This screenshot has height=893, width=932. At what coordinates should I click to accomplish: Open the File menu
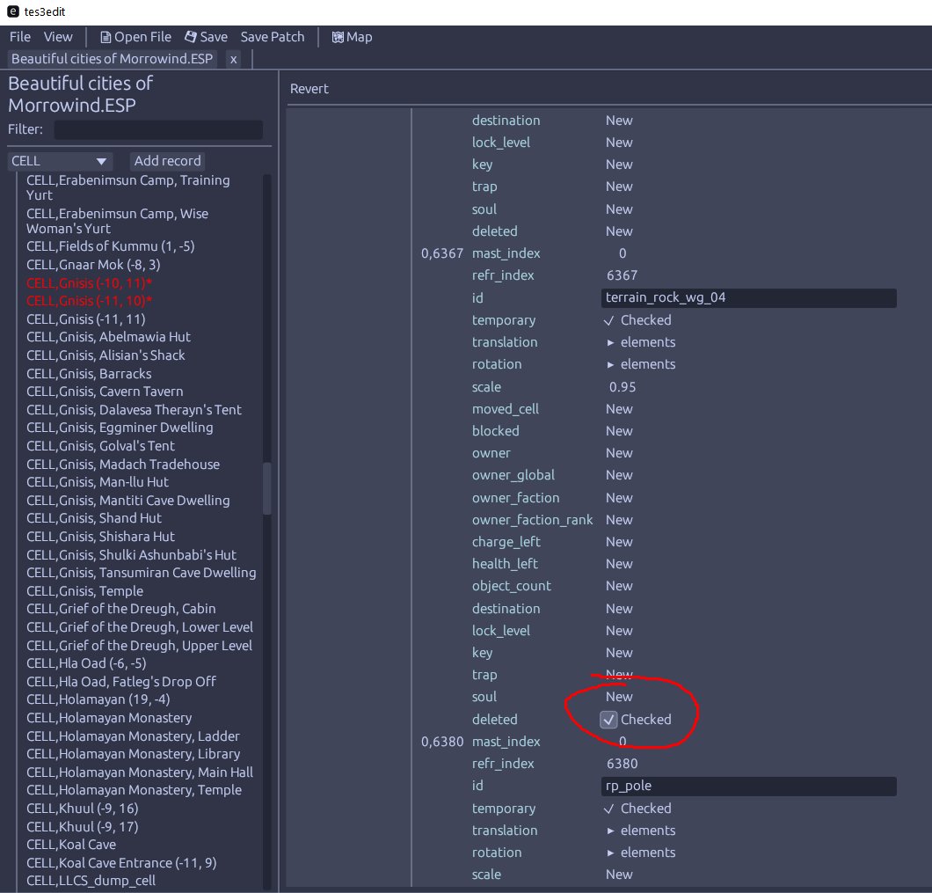[x=20, y=37]
